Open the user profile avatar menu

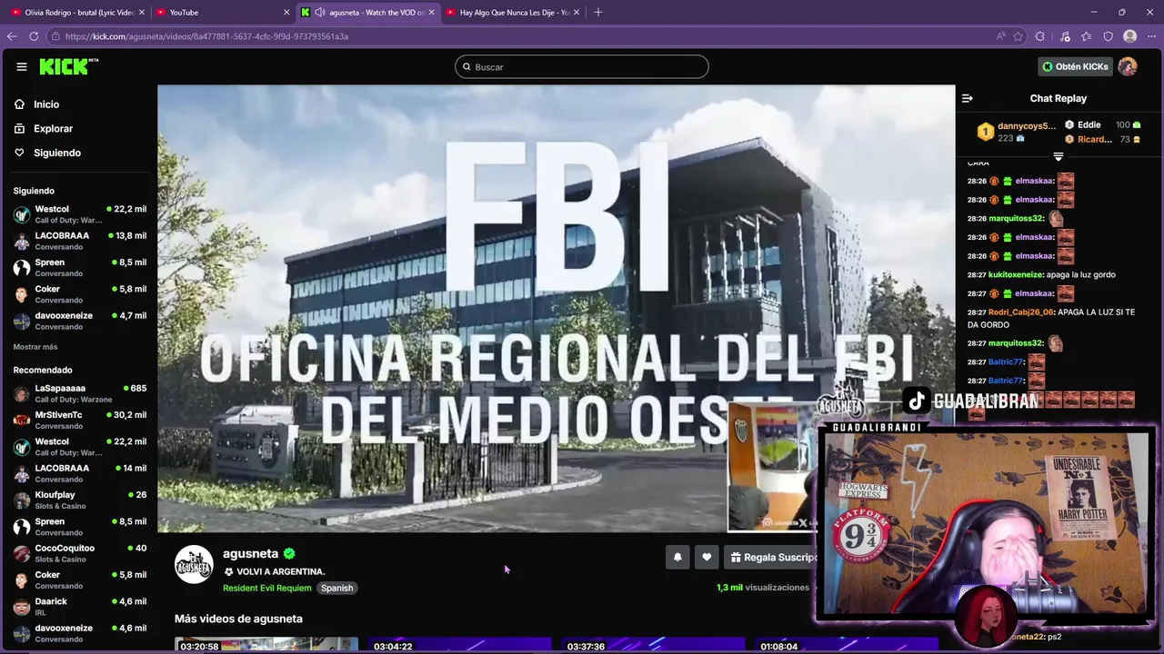1128,66
